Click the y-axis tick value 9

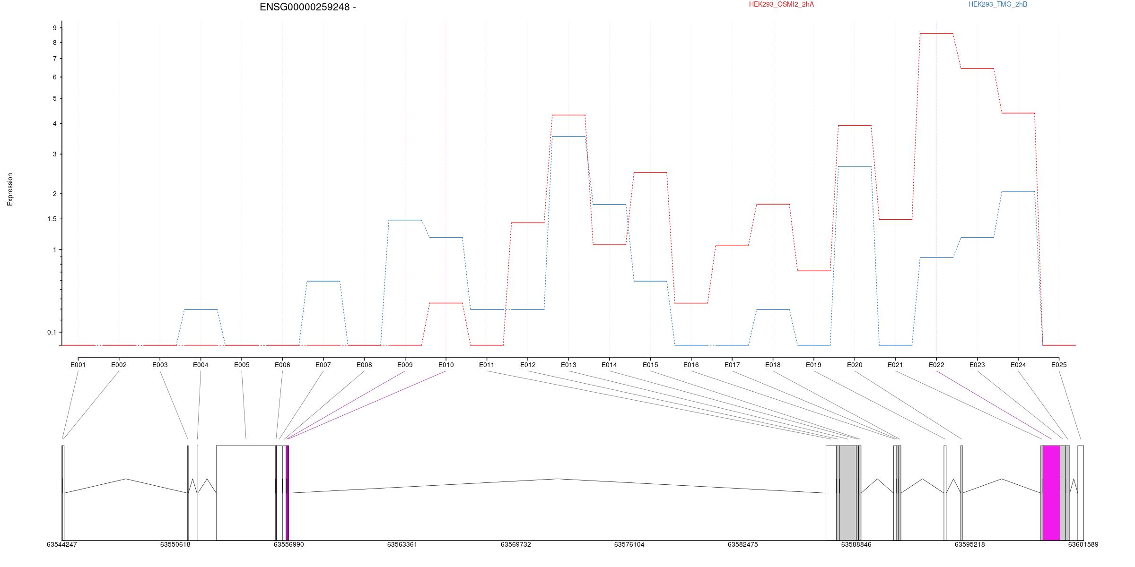[x=55, y=28]
